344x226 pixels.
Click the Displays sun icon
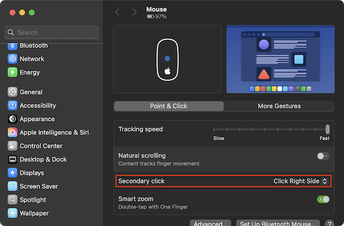click(12, 173)
